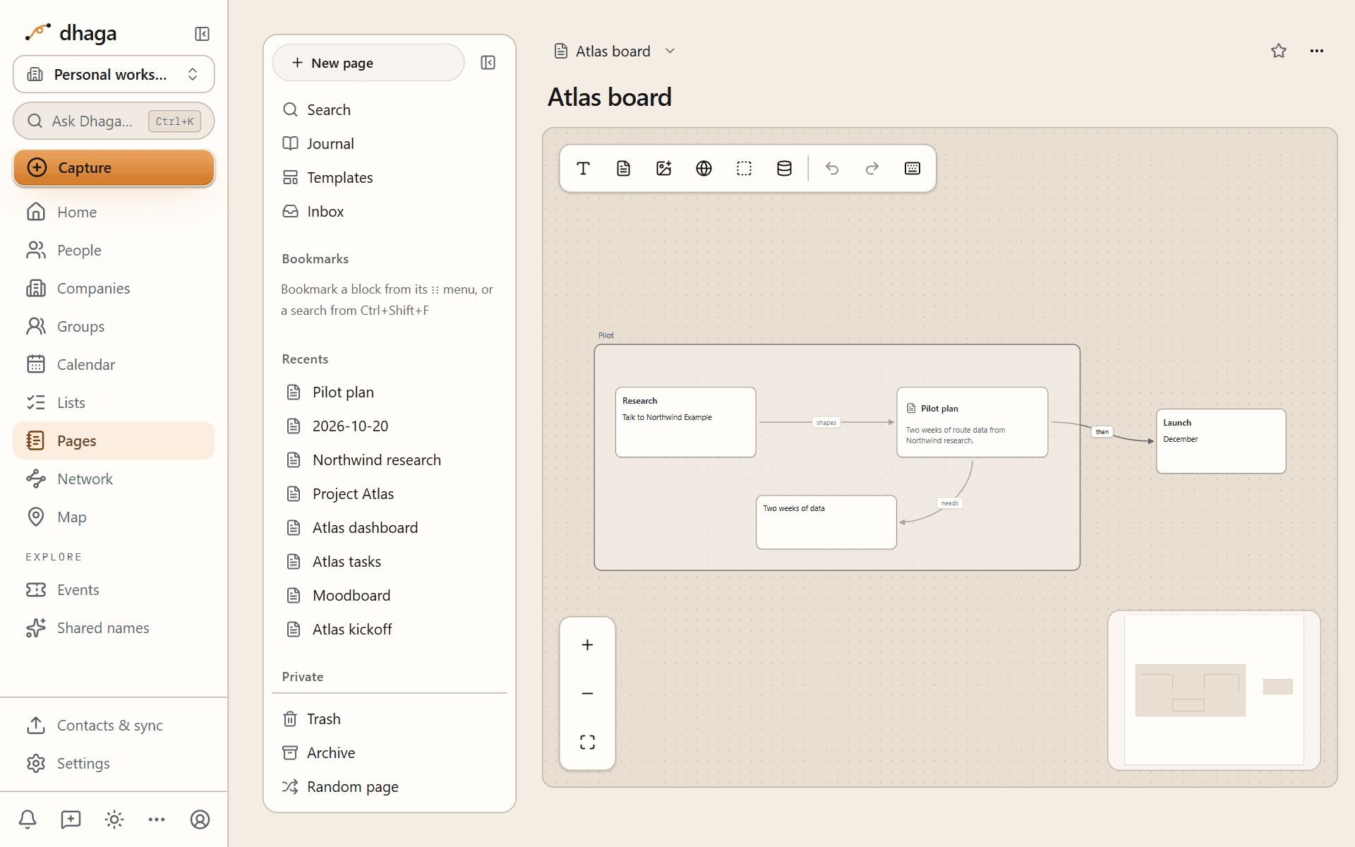The image size is (1355, 847).
Task: Add a page card from canvas toolbar
Action: [623, 168]
